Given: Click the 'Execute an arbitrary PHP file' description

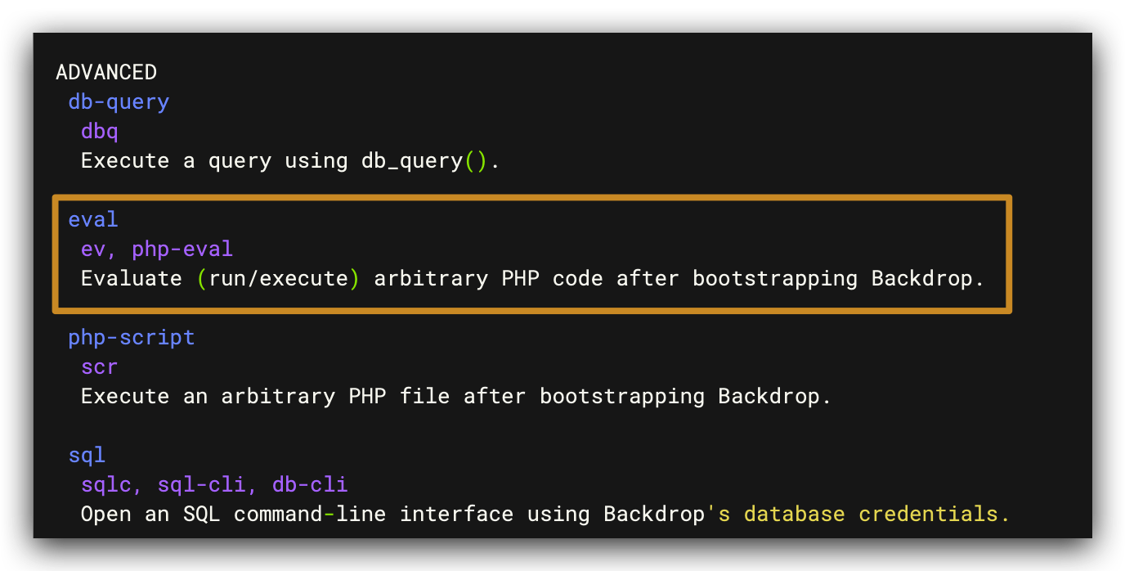Looking at the screenshot, I should tap(265, 397).
